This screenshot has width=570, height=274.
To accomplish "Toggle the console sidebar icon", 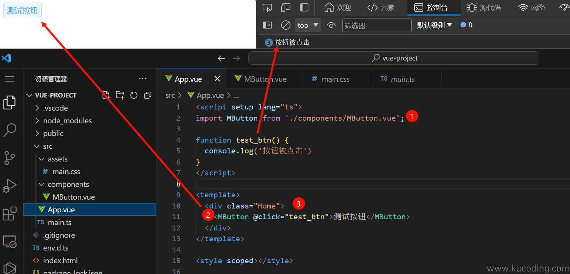I will tap(267, 25).
